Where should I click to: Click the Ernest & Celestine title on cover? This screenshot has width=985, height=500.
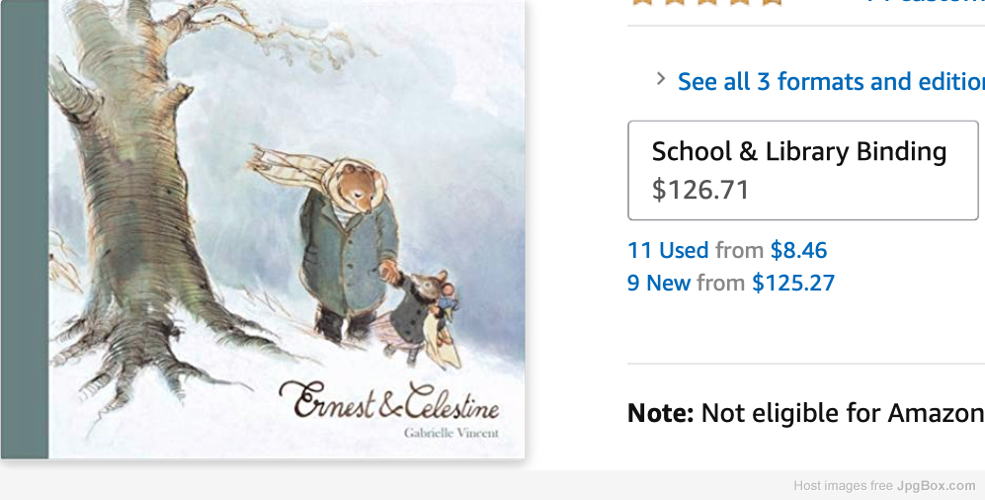pos(389,400)
